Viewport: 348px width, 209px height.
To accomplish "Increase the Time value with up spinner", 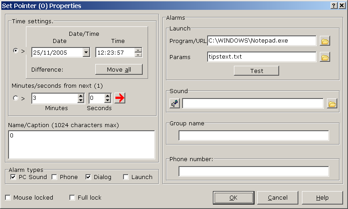I will pyautogui.click(x=138, y=50).
